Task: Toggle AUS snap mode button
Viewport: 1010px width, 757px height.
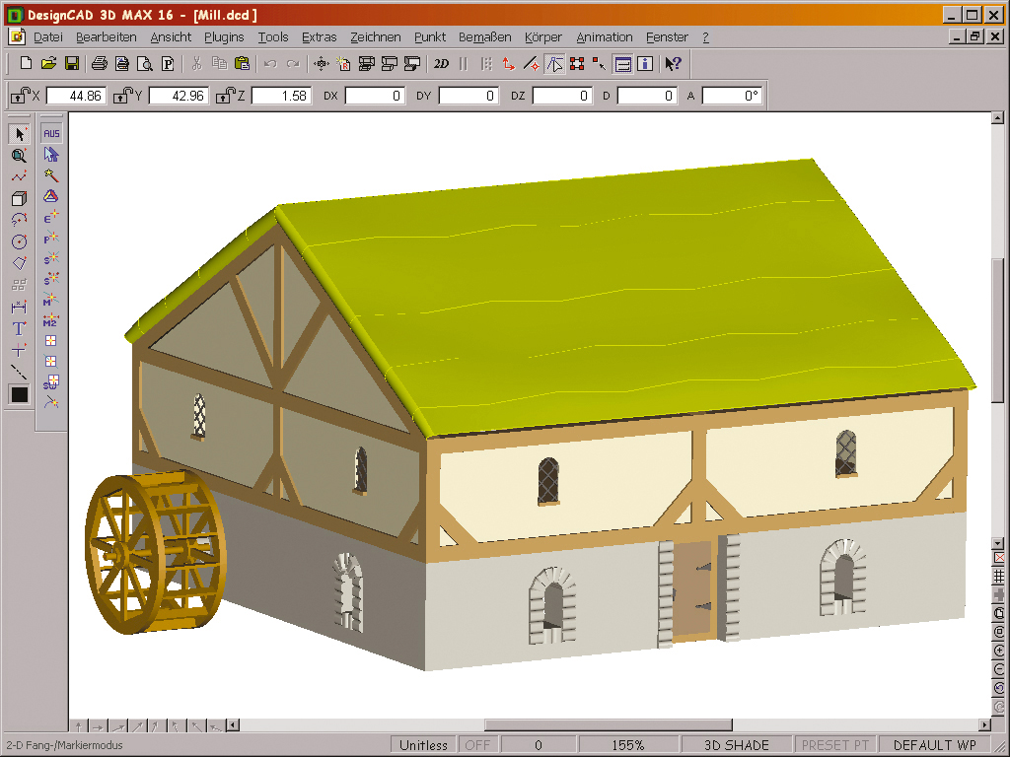Action: click(49, 131)
